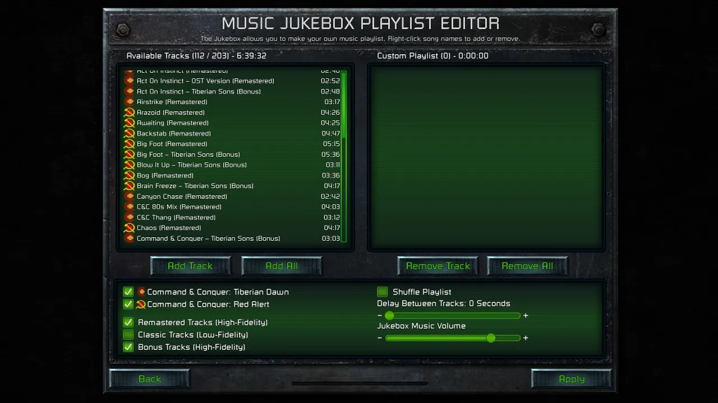The width and height of the screenshot is (718, 403).
Task: Click the Soviet icon beside Chaos (Remastered)
Action: (x=129, y=228)
